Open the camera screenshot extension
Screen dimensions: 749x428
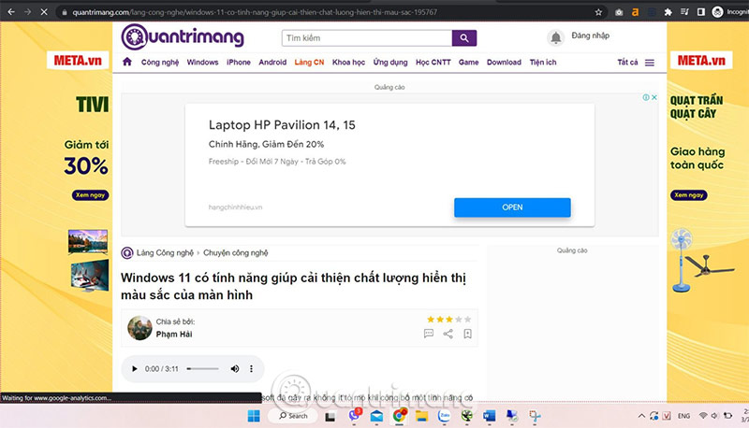(619, 12)
